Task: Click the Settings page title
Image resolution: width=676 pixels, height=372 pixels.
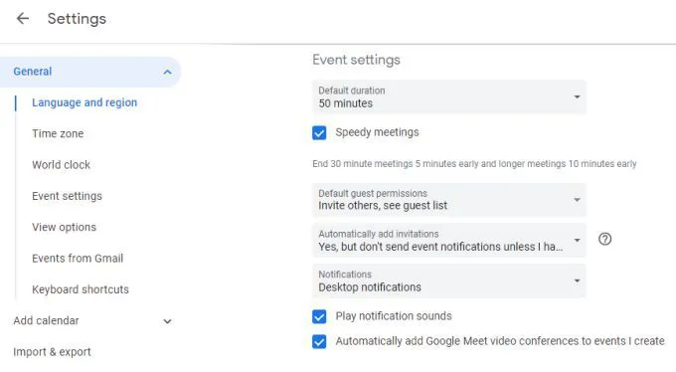Action: coord(77,19)
